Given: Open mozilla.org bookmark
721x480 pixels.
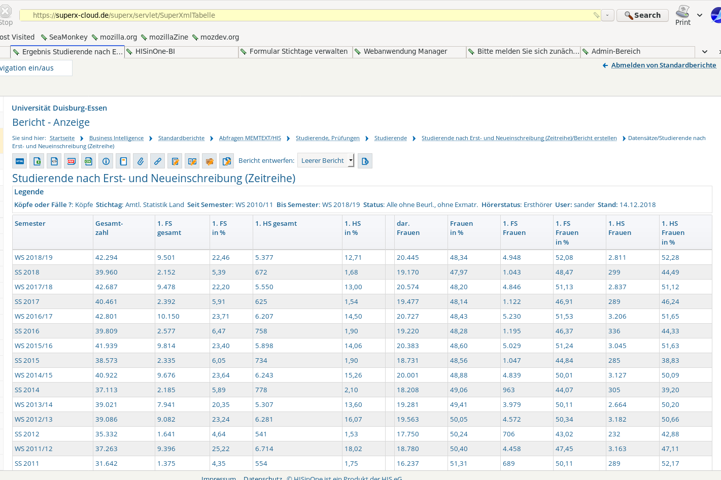Looking at the screenshot, I should point(115,37).
